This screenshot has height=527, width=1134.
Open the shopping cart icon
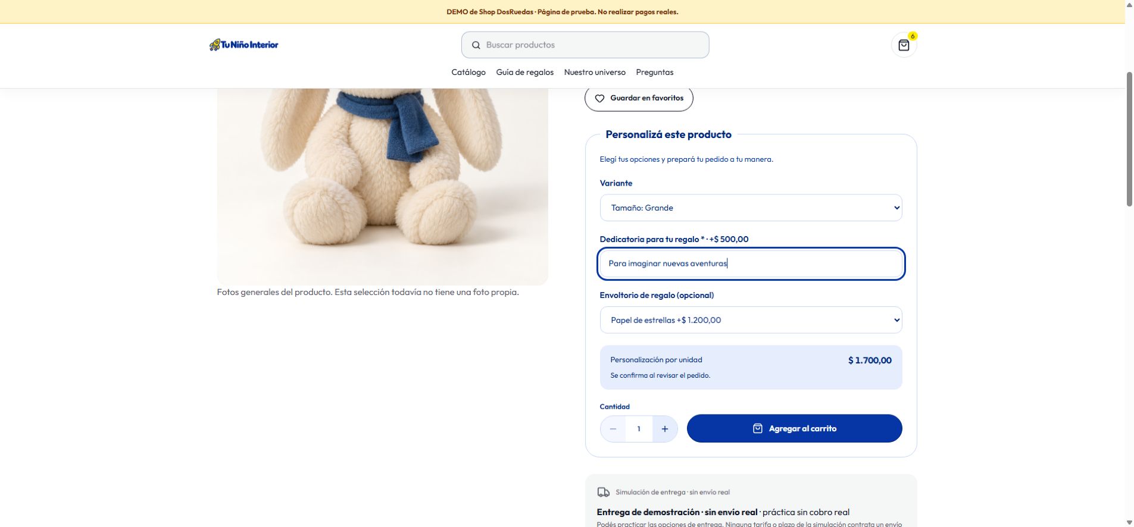[x=904, y=45]
